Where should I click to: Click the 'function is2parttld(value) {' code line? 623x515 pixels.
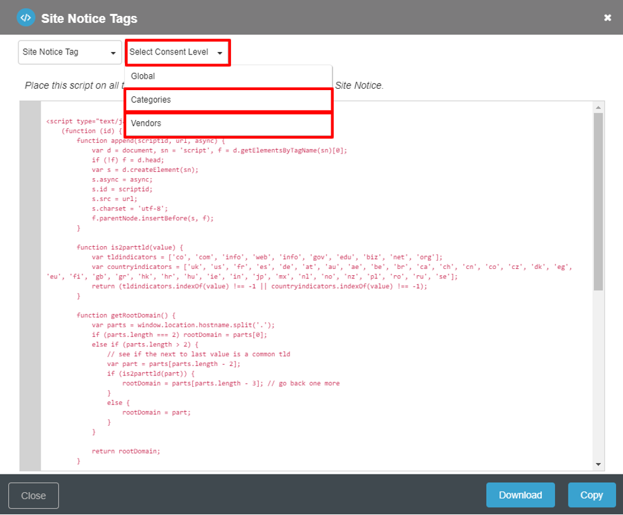click(130, 247)
